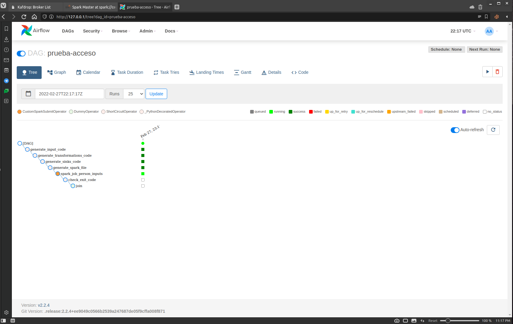Open the Admin dropdown menu

click(147, 31)
